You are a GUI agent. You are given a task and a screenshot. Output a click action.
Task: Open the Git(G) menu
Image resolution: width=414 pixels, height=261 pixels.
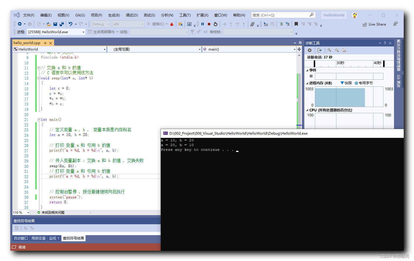[x=80, y=15]
